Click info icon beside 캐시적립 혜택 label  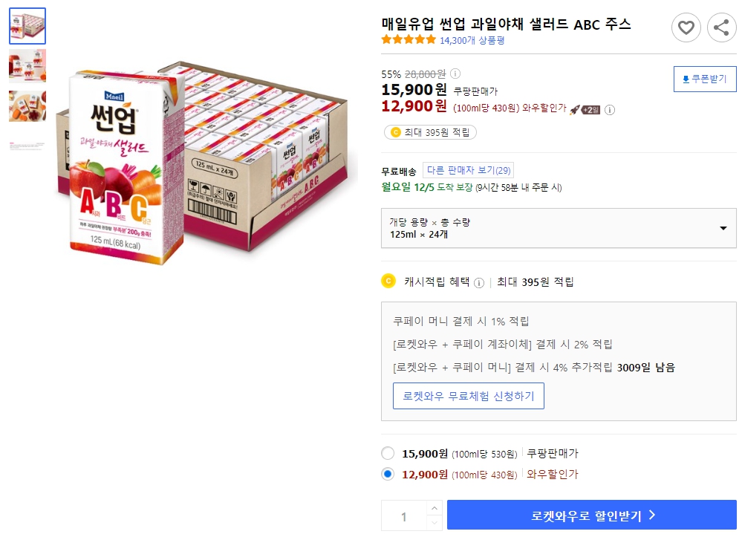click(480, 282)
